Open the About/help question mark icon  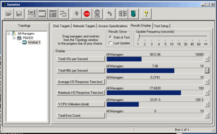[146, 14]
